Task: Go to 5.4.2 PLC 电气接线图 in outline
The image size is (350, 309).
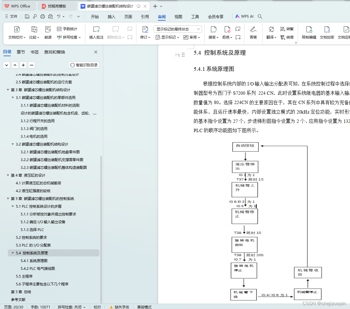Action: click(38, 269)
